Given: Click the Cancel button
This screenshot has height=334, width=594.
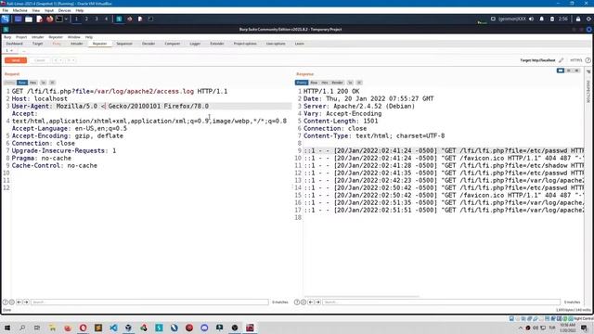Looking at the screenshot, I should click(39, 60).
